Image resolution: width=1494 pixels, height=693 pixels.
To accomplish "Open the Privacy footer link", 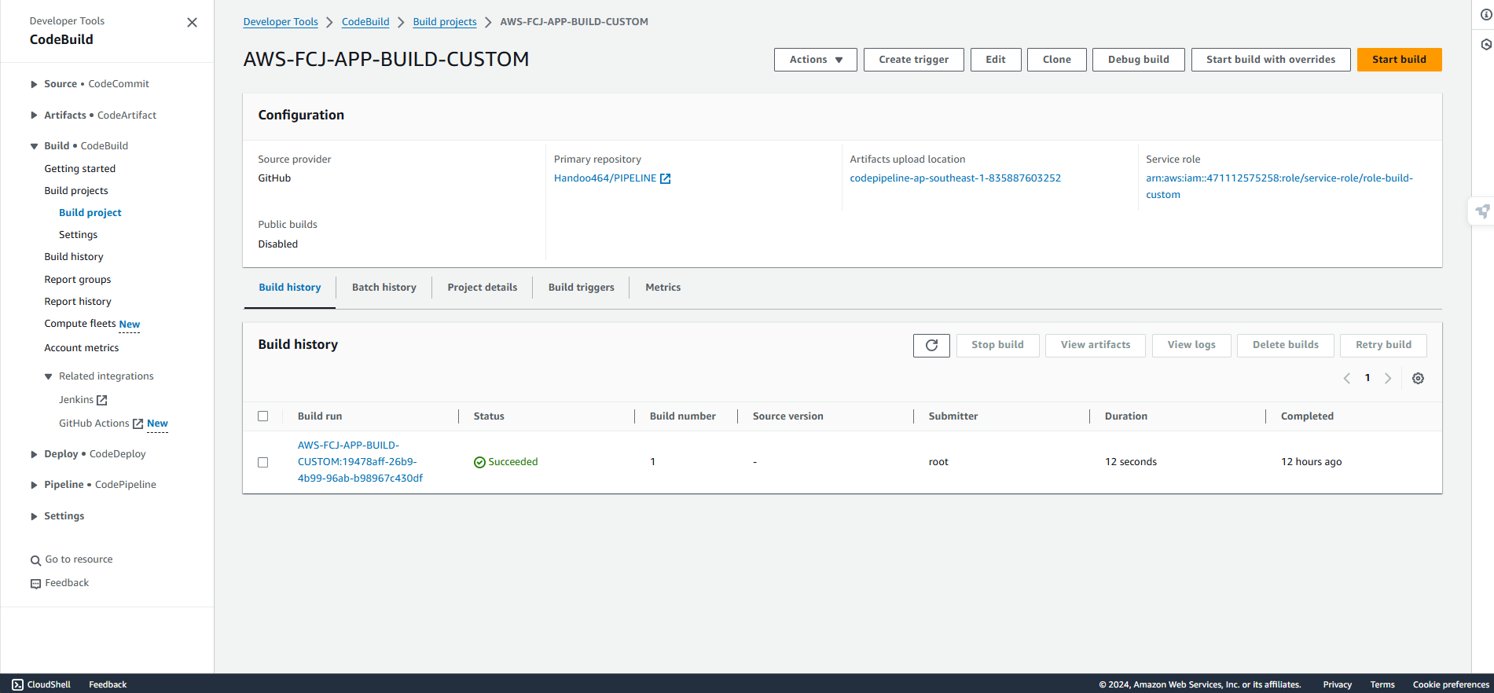I will pos(1337,684).
